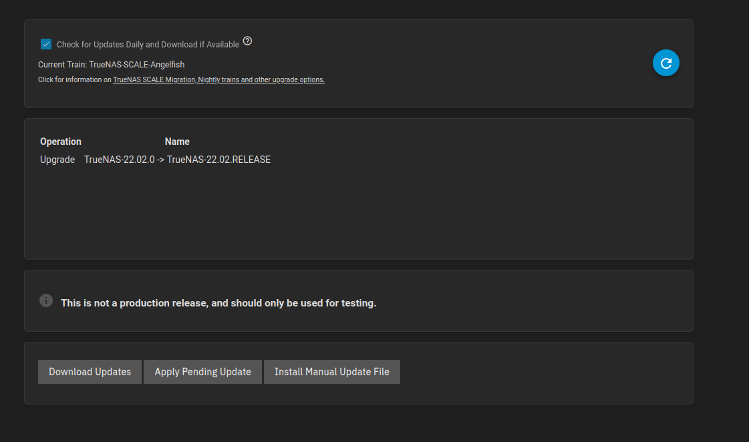Click the 'Check for Updates Daily' label text
This screenshot has width=749, height=442.
[148, 45]
